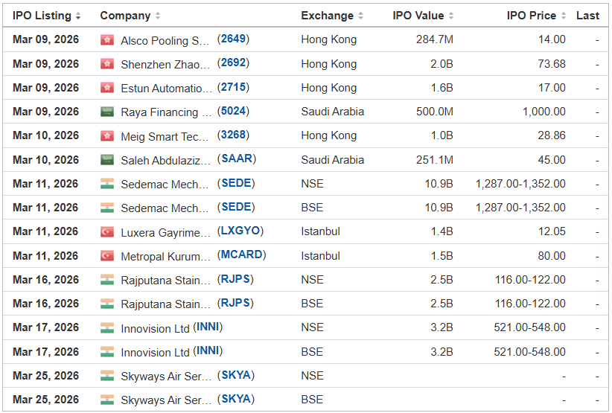The height and width of the screenshot is (413, 612).
Task: Click Hong Kong flag beside Meig Smart Tec
Action: click(107, 135)
